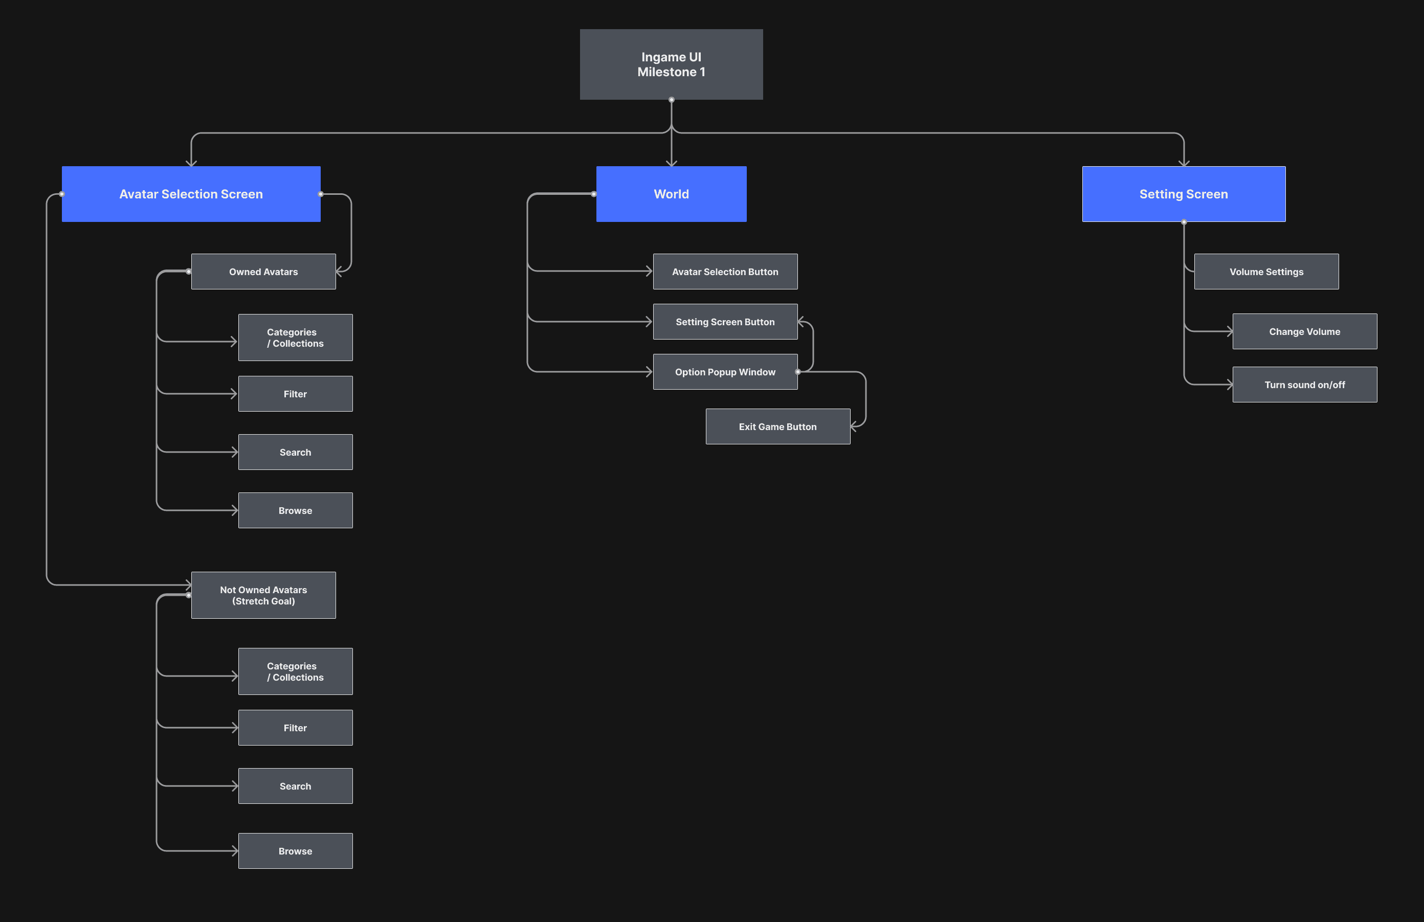This screenshot has width=1424, height=922.
Task: Select the Turn sound on/off node
Action: (x=1304, y=385)
